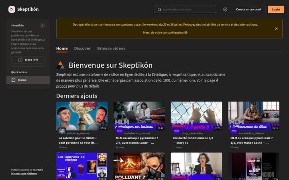289x180 pixels.
Task: Open title En liberté conditionnelle 3/3
Action: point(193,140)
